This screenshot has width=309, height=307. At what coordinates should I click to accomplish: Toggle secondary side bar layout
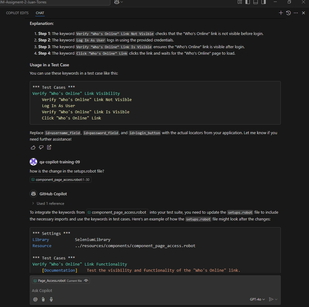click(x=264, y=2)
